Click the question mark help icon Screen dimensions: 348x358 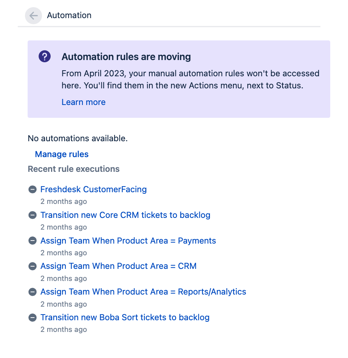click(x=44, y=56)
